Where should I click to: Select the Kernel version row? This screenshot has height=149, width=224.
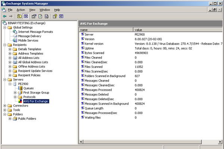pyautogui.click(x=150, y=44)
